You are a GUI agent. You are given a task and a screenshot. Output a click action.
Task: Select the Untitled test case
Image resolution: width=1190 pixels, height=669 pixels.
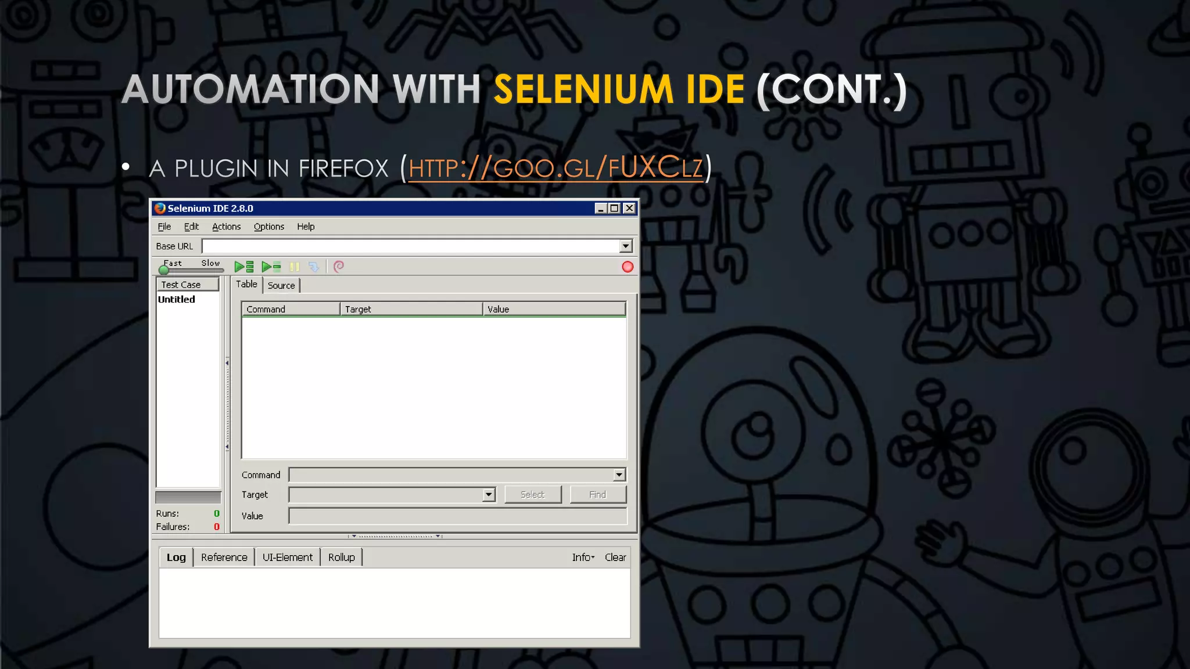pos(177,300)
